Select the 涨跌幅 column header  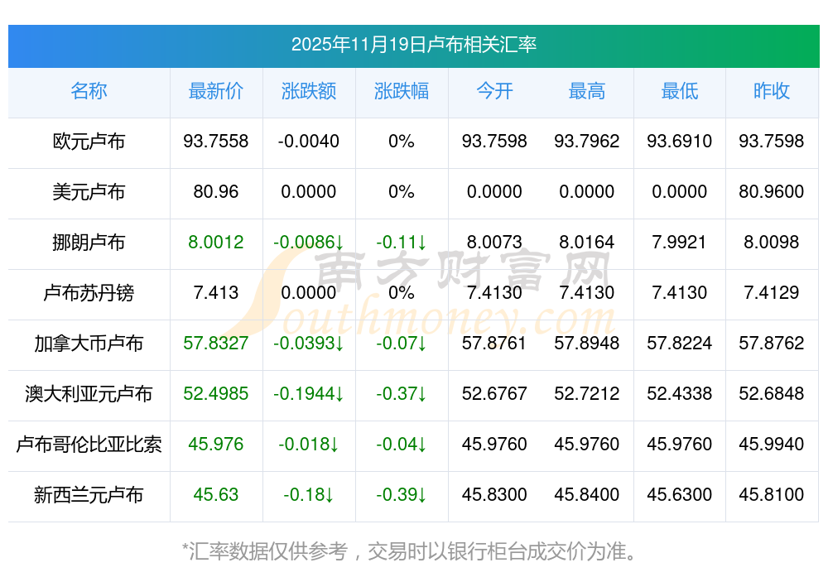[x=402, y=91]
